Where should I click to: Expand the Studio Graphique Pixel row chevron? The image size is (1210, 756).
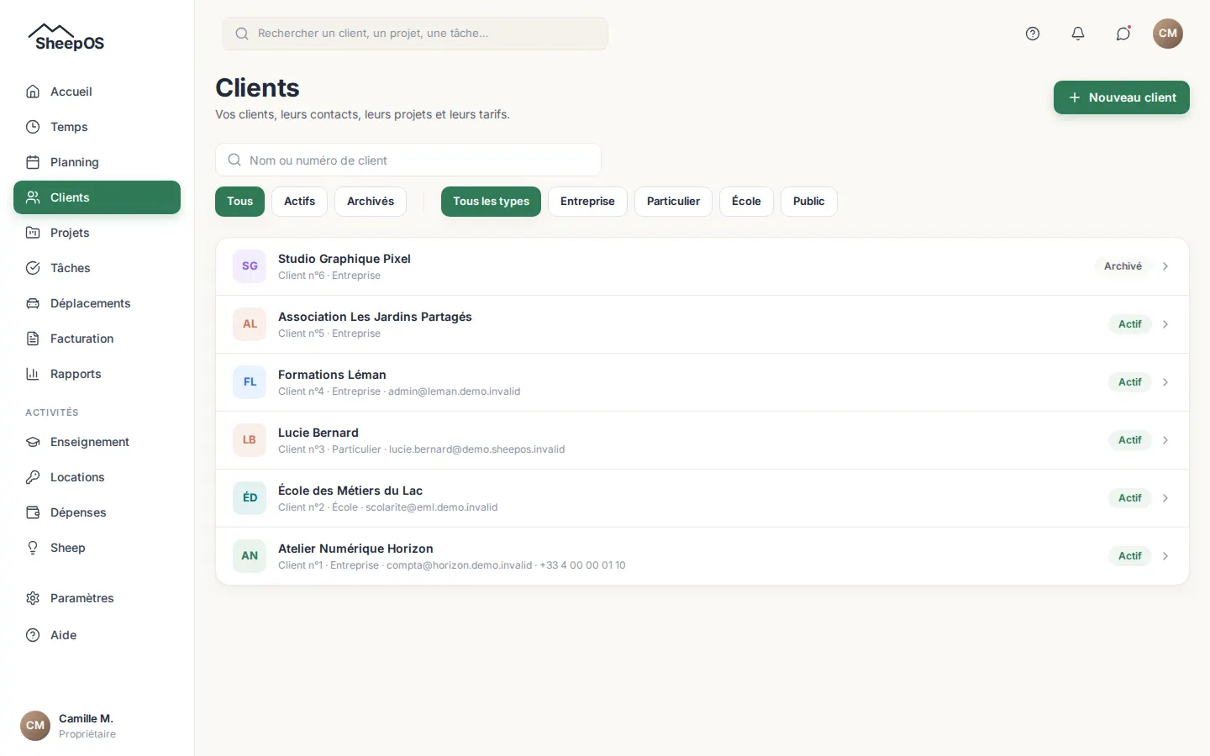click(x=1165, y=266)
